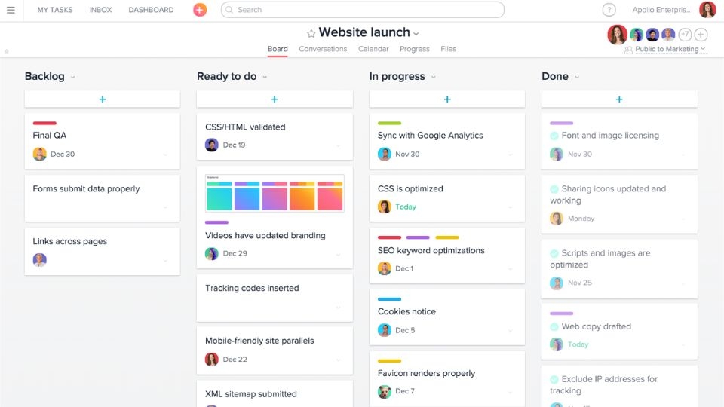This screenshot has height=407, width=724.
Task: Open the Website launch project dropdown arrow
Action: click(416, 34)
